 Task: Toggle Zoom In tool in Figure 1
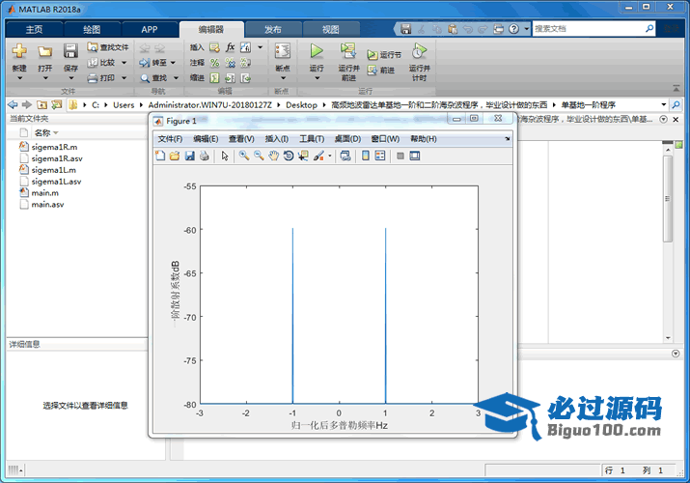click(x=244, y=156)
